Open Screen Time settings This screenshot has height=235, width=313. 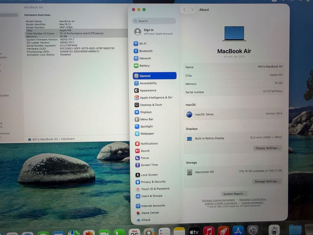[x=147, y=165]
